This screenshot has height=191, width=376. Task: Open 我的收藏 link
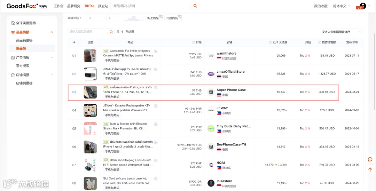321,6
